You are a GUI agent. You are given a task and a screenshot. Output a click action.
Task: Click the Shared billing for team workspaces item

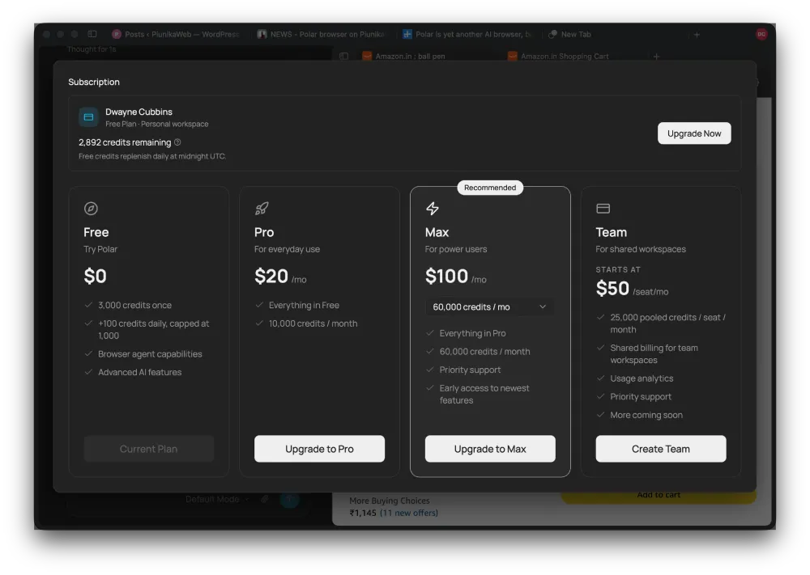point(654,353)
